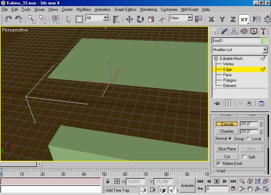Open the Graph Editors menu

pos(125,9)
